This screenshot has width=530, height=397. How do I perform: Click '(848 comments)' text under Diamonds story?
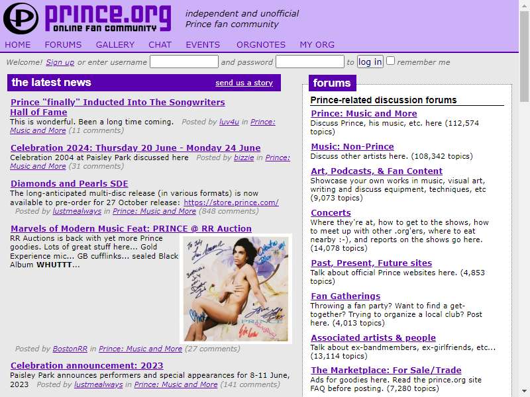(x=229, y=211)
